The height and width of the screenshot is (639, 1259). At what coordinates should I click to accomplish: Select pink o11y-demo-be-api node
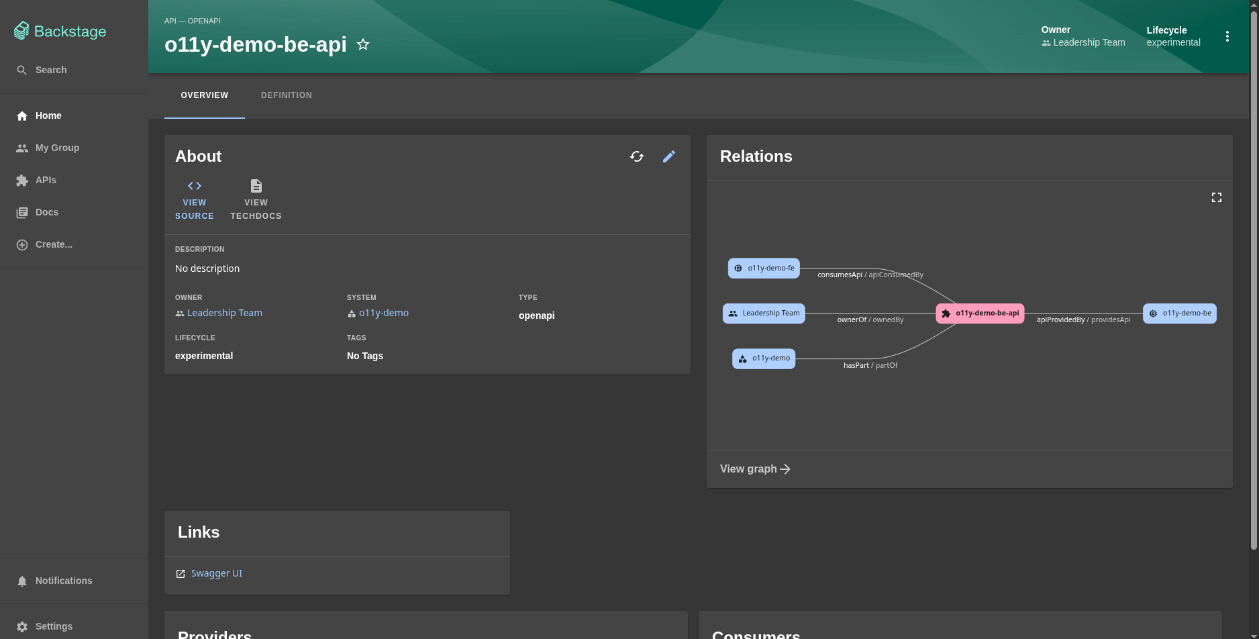[980, 313]
